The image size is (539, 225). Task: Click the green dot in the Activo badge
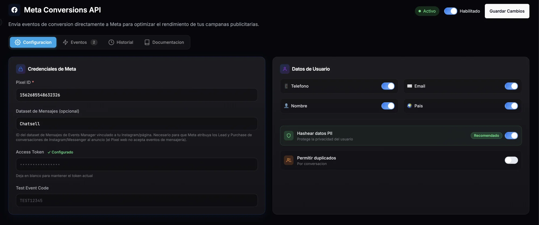pyautogui.click(x=420, y=11)
